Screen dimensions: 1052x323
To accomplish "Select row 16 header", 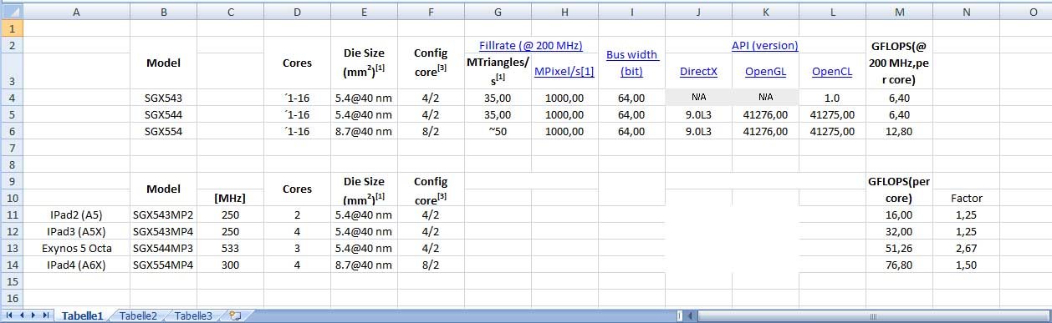I will [12, 298].
